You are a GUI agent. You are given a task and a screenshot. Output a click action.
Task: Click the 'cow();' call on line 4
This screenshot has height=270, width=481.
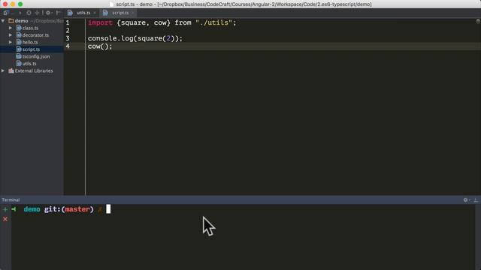click(100, 46)
